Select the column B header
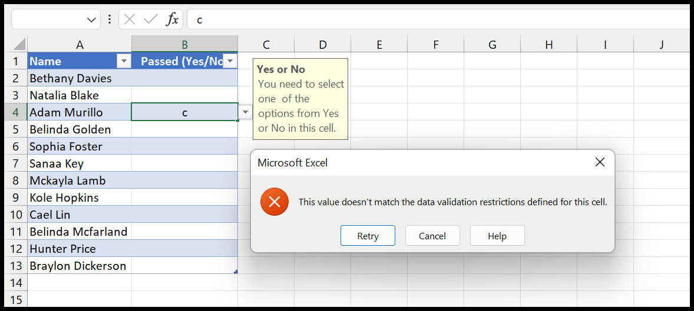694x311 pixels. coord(184,45)
